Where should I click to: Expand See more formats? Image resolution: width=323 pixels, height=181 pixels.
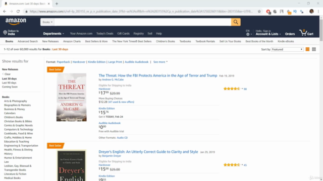(x=160, y=62)
